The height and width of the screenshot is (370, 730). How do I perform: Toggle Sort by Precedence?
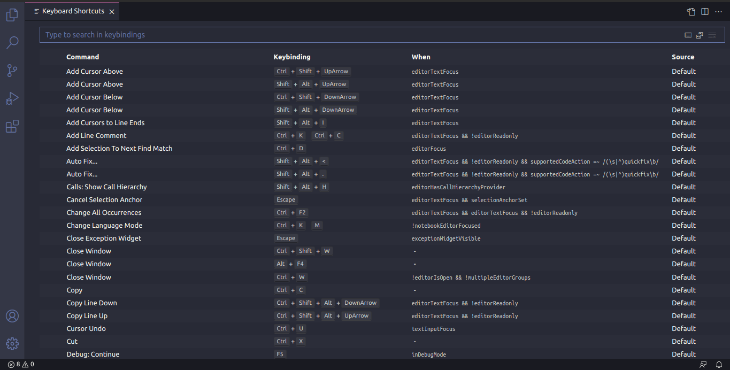(700, 35)
